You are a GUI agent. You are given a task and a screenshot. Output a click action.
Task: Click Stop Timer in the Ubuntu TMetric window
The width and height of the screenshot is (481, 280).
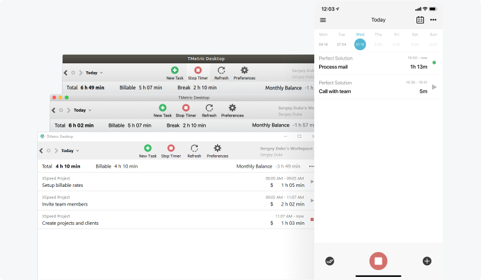coord(198,73)
